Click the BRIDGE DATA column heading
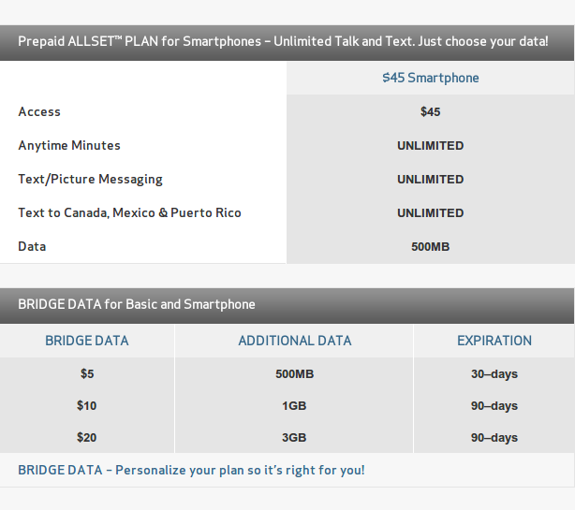Screen dimensions: 575x510 [x=87, y=341]
